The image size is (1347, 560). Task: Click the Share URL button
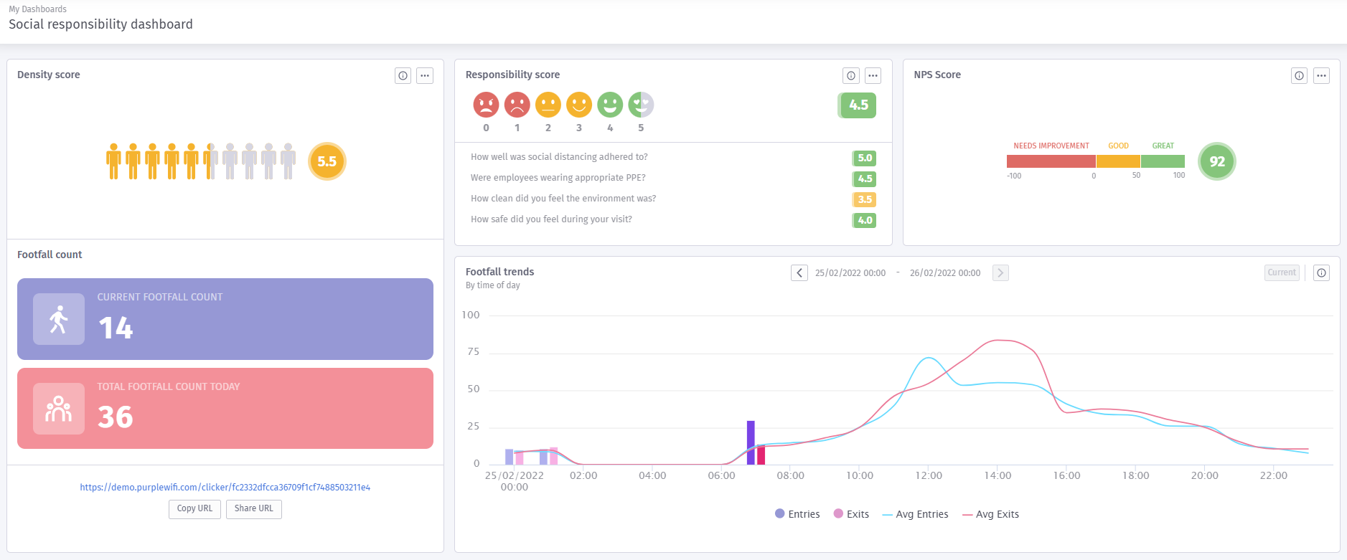coord(254,508)
